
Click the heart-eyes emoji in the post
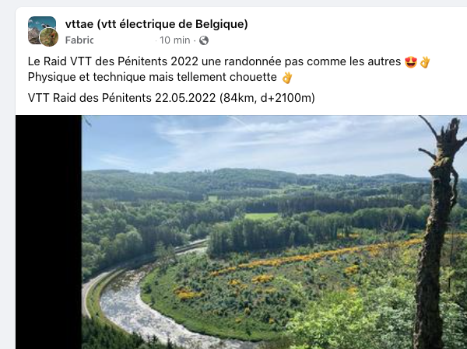(411, 62)
